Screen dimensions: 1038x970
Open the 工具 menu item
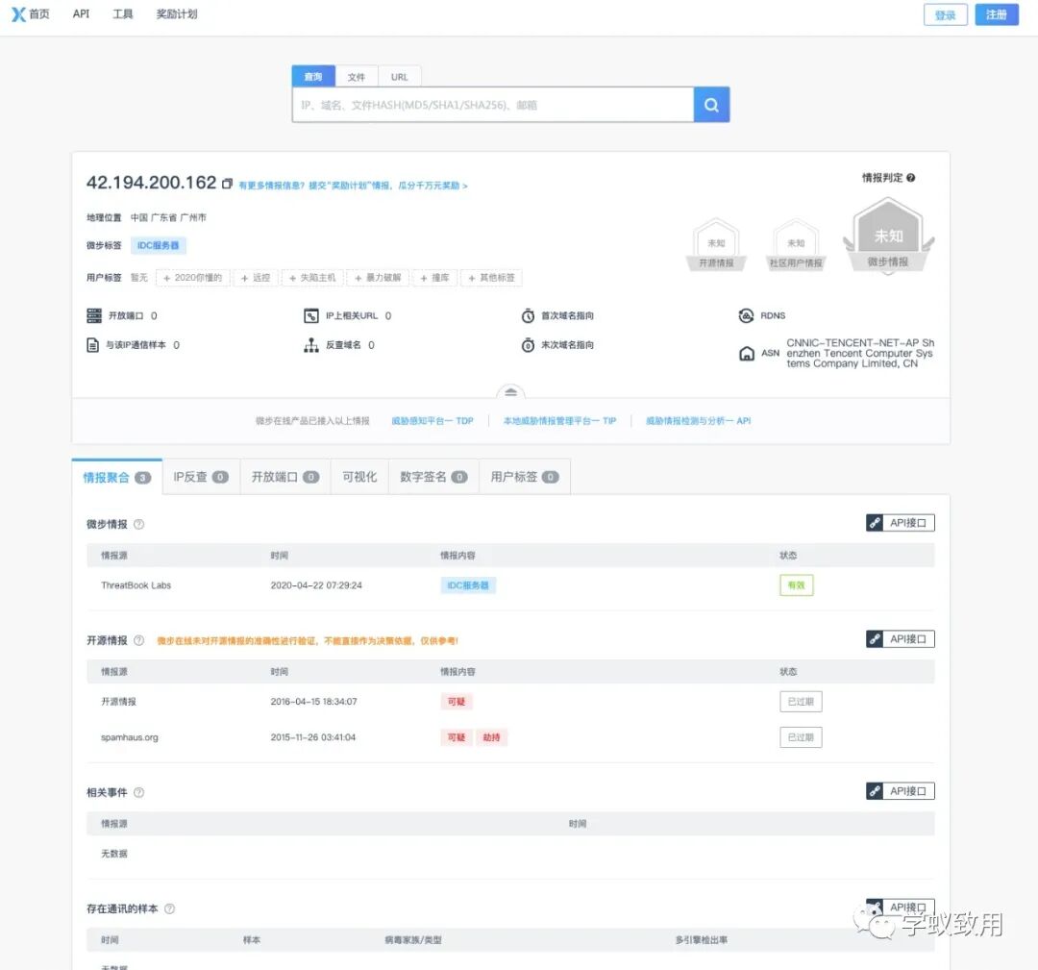pyautogui.click(x=122, y=13)
